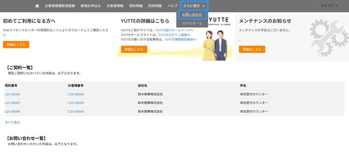Open the YUTTE紹介ホームページ link
The image size is (349, 157).
[172, 30]
